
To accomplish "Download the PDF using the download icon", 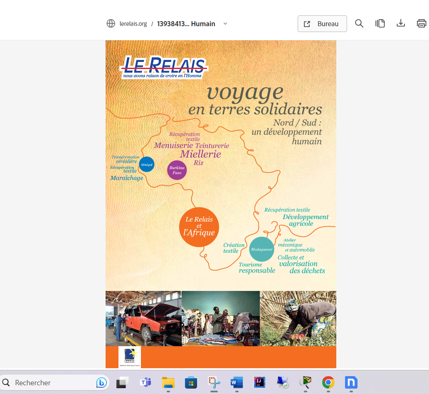I will pyautogui.click(x=401, y=23).
